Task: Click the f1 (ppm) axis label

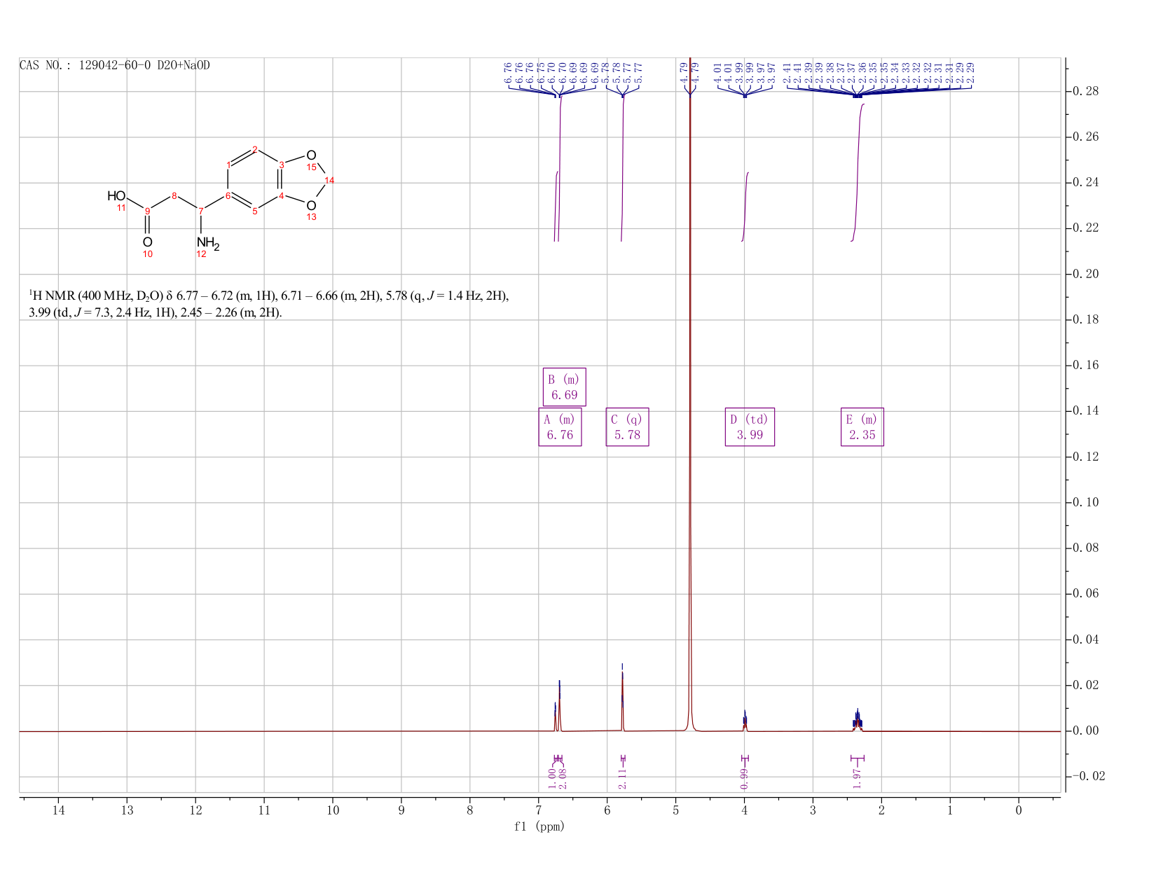Action: (539, 826)
